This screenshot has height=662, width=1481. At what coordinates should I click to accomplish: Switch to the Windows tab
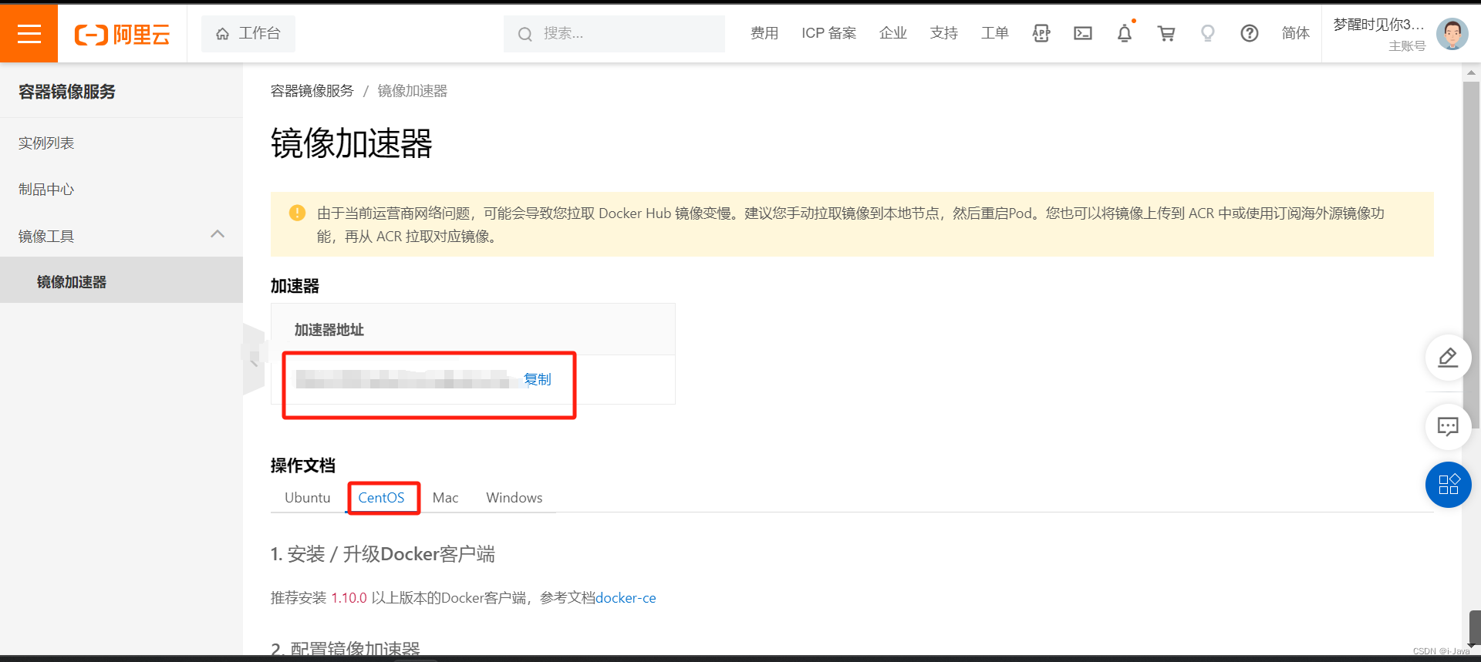click(514, 498)
